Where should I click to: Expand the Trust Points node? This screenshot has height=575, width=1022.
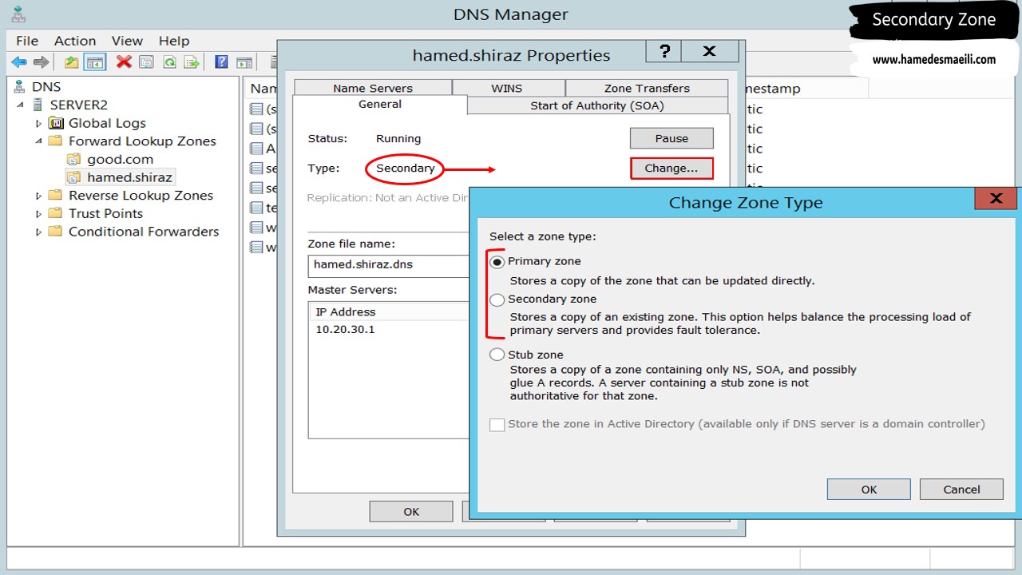38,213
